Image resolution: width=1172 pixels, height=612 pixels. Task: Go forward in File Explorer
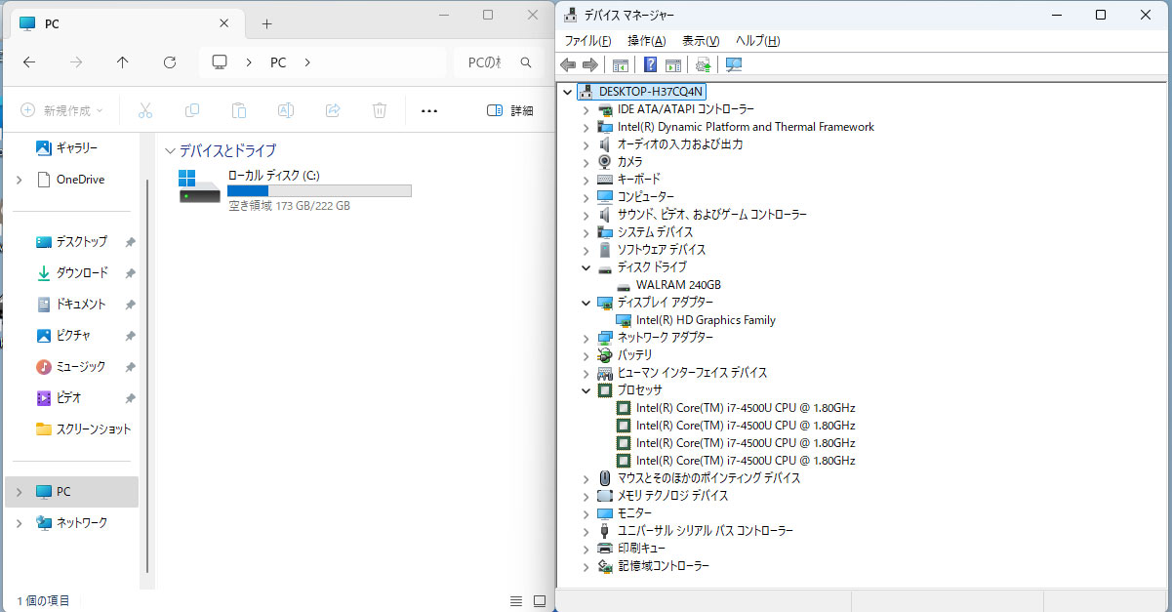tap(76, 62)
